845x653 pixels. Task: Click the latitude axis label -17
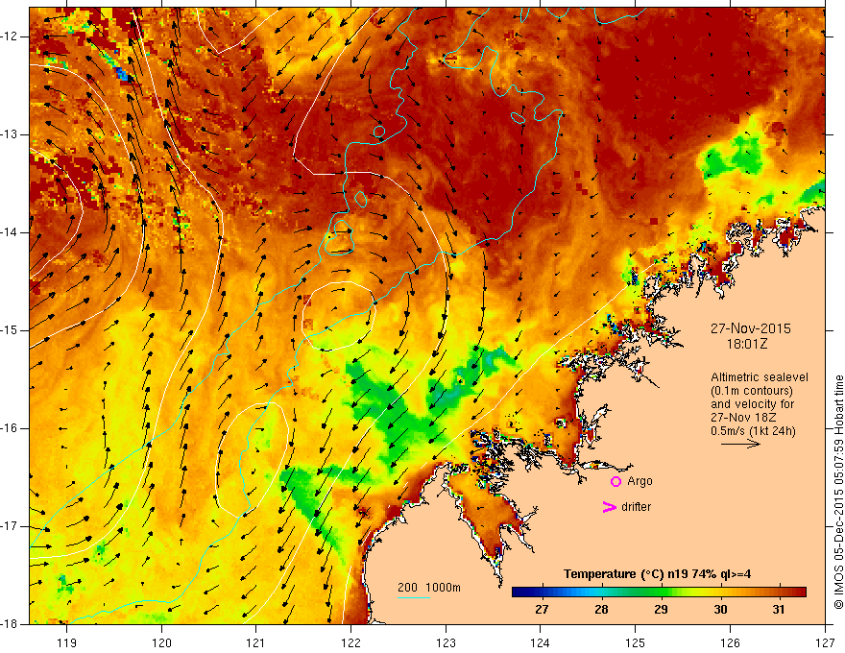tap(10, 526)
